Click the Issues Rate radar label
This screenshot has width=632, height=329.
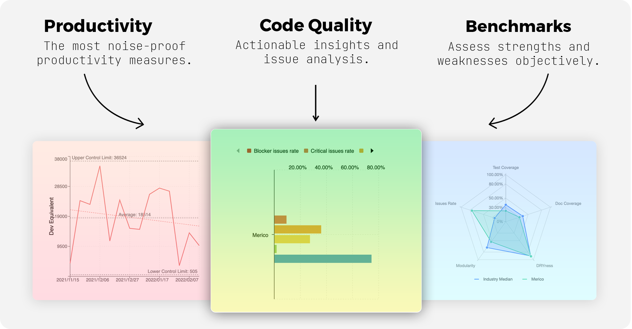pyautogui.click(x=445, y=204)
